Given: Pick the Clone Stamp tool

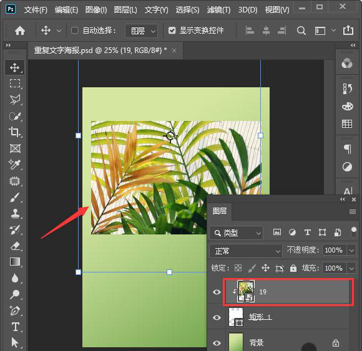Looking at the screenshot, I should (15, 213).
